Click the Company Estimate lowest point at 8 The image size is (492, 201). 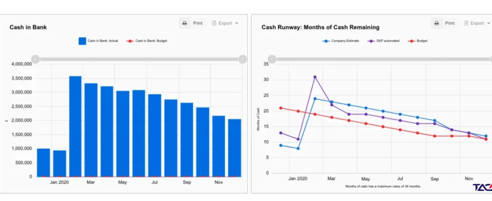tap(298, 149)
